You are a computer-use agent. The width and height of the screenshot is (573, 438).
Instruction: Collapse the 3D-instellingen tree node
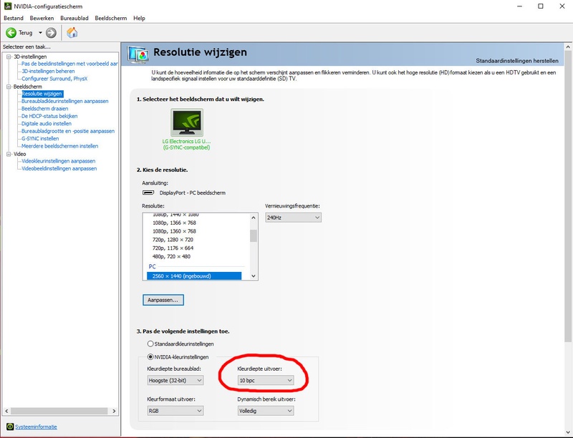[9, 57]
